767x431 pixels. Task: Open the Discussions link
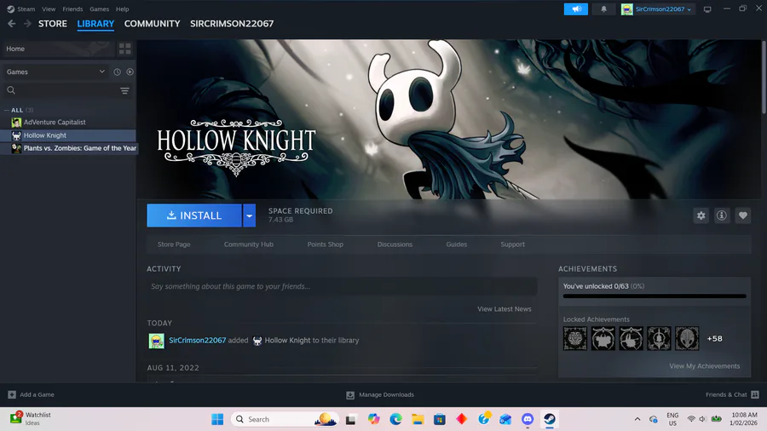click(x=395, y=244)
